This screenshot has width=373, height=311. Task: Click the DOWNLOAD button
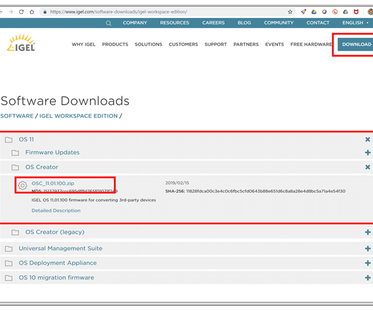point(356,44)
